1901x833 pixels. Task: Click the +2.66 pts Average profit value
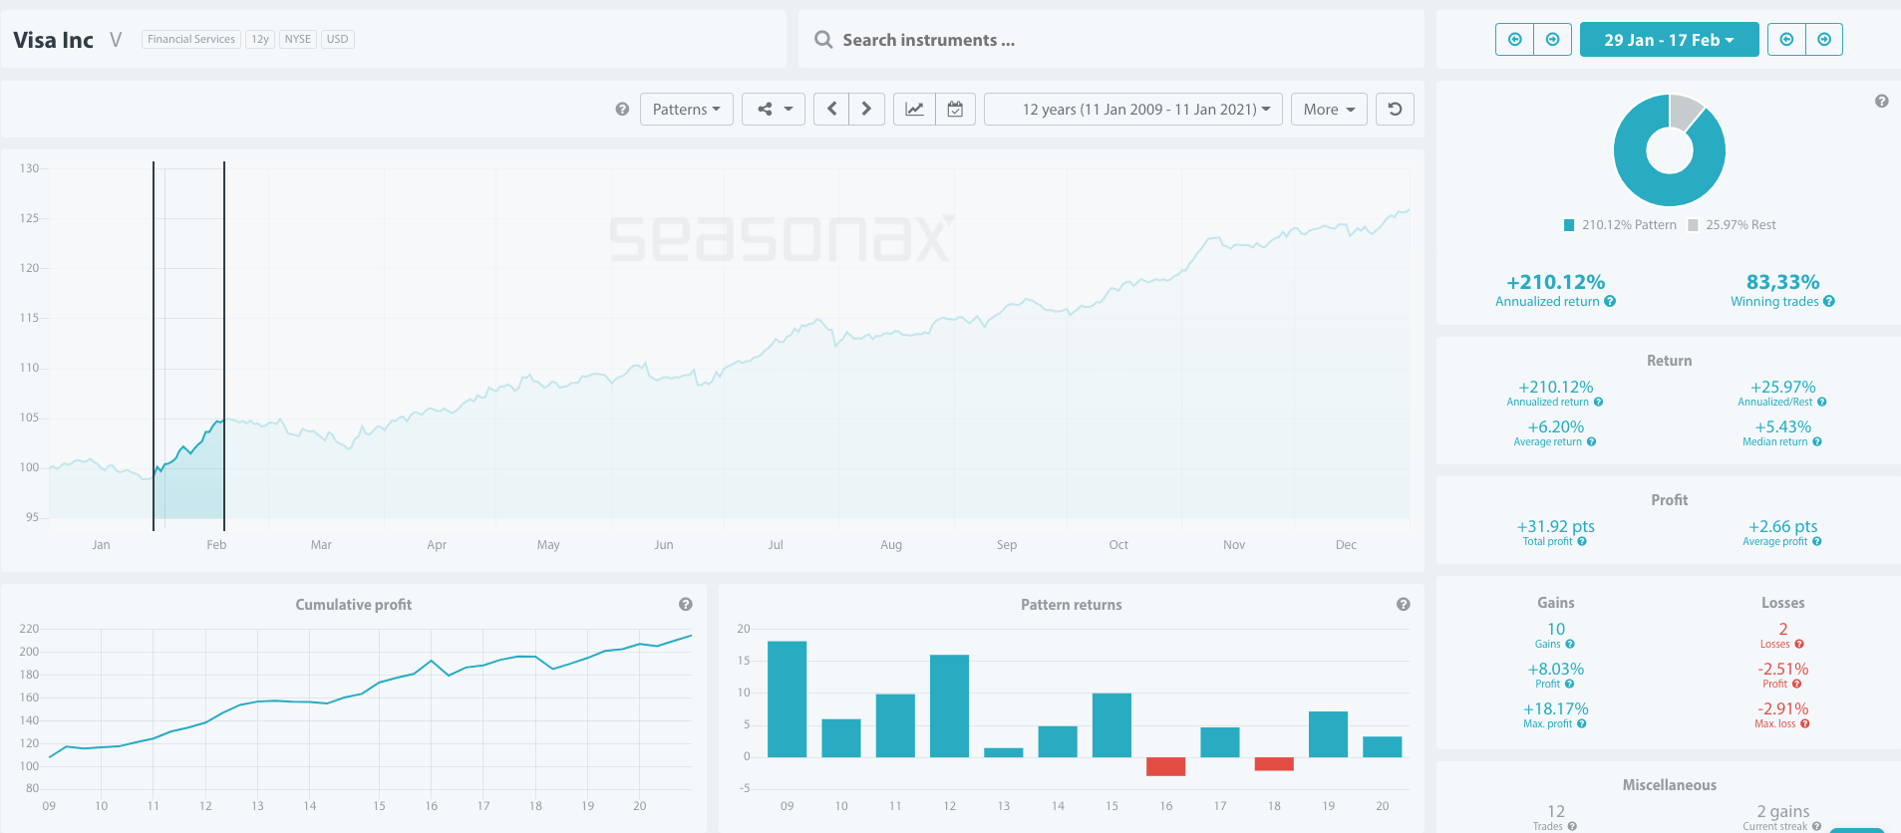1782,526
